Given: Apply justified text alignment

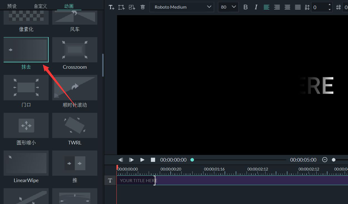Looking at the screenshot, I should tap(298, 7).
